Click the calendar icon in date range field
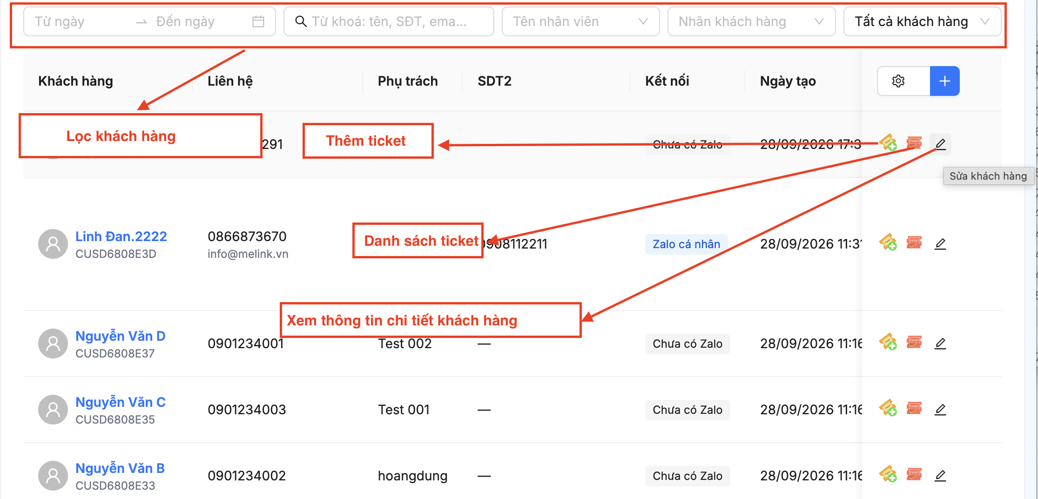Screen dimensions: 1038x499 [258, 21]
